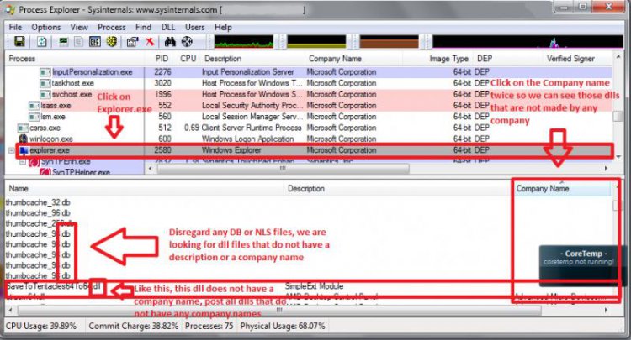
Task: Click the crosshair Find Window's Process icon
Action: click(187, 41)
